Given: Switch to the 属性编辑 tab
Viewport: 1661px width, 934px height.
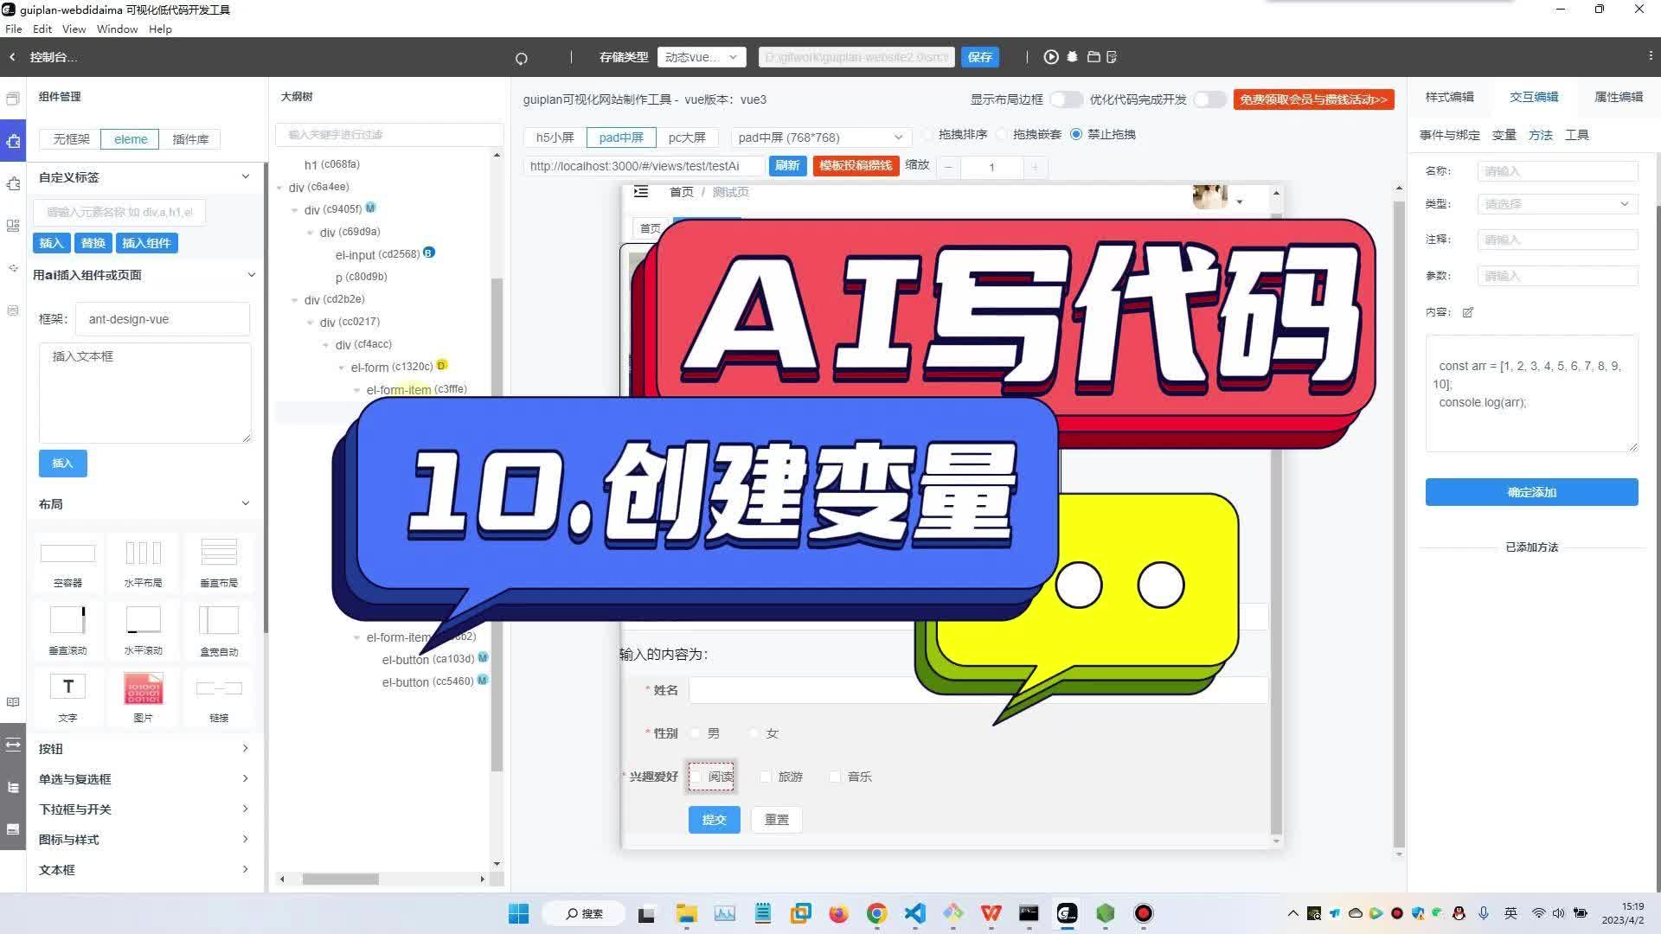Looking at the screenshot, I should pyautogui.click(x=1618, y=97).
